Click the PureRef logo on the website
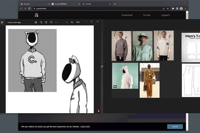Viewport: 200px width, 133px height. coord(37,15)
